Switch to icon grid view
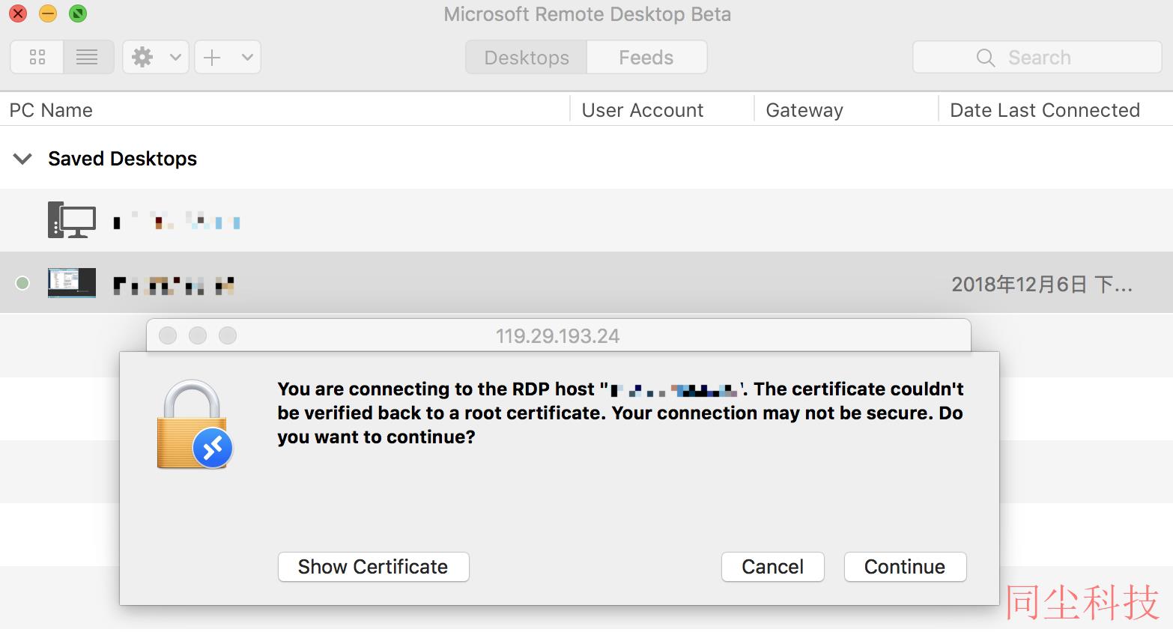The height and width of the screenshot is (632, 1173). pyautogui.click(x=37, y=57)
